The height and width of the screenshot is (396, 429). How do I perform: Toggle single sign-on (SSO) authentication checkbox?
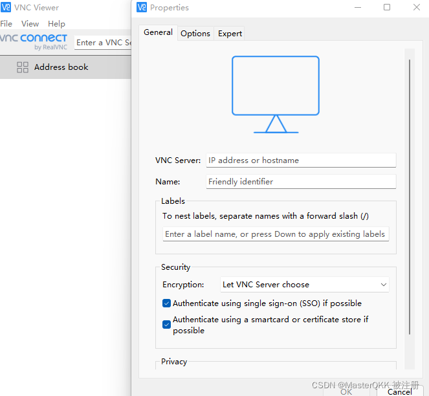point(166,303)
